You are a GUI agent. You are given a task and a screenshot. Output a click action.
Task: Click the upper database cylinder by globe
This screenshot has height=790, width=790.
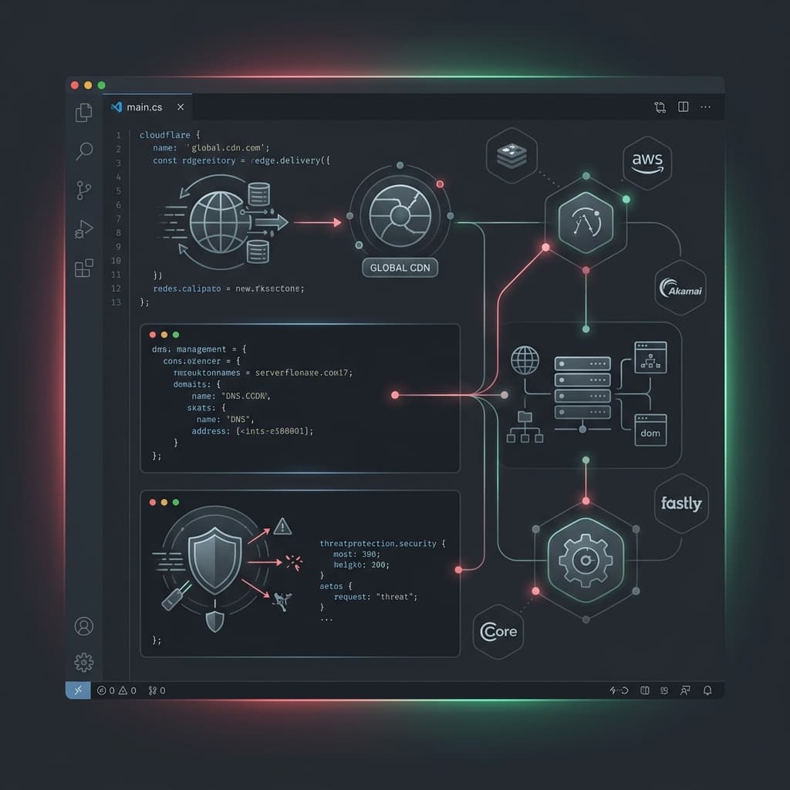pos(258,194)
